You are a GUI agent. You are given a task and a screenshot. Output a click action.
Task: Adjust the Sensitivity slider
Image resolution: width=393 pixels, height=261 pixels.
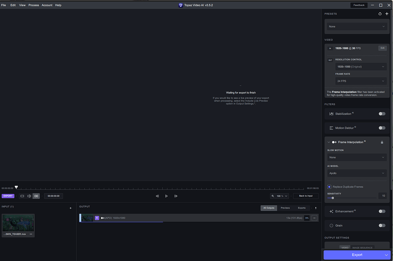pos(333,198)
